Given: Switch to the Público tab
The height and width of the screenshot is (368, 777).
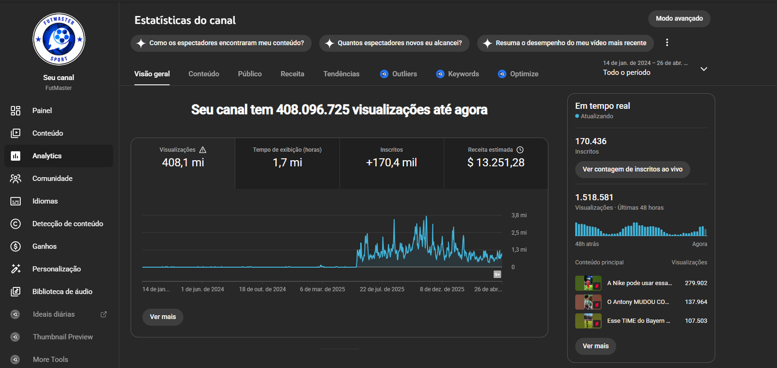Looking at the screenshot, I should click(x=250, y=74).
